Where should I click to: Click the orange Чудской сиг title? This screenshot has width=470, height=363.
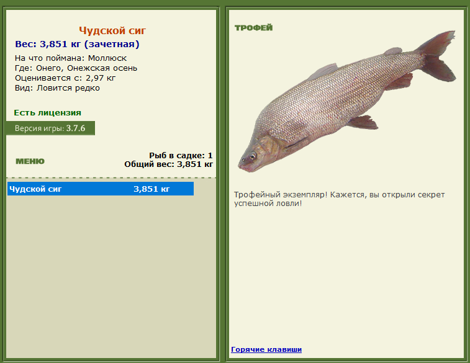[112, 30]
